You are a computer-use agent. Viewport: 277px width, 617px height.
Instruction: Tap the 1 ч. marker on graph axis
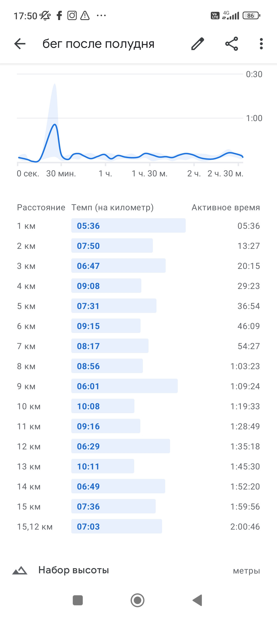[105, 174]
